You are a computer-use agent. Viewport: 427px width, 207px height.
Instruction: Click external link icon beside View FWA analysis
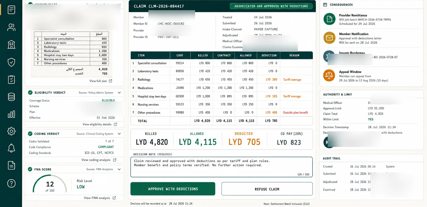(x=114, y=198)
